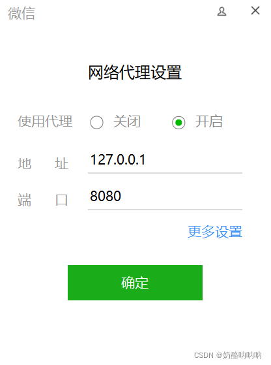This screenshot has height=365, width=271.
Task: Click the 网络代理设置 heading
Action: 135,72
